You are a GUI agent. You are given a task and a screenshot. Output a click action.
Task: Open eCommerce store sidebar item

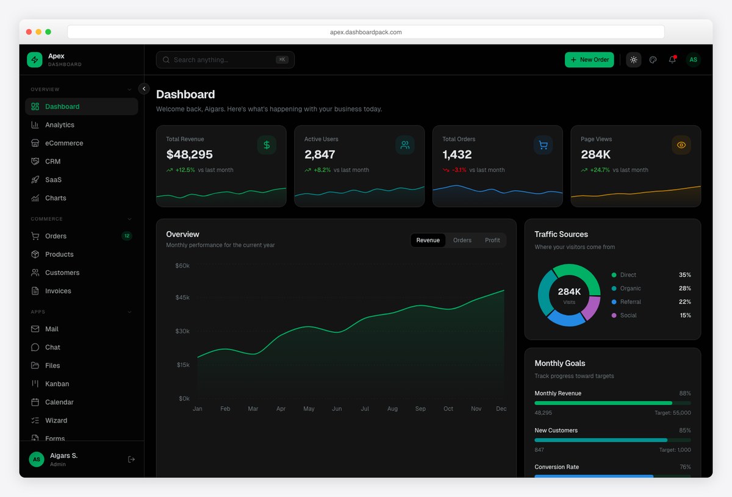click(82, 143)
